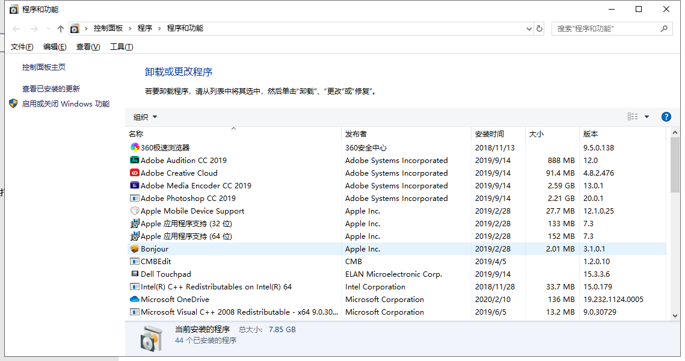Sort the list by the 名称 column
The image size is (685, 361).
coord(233,134)
